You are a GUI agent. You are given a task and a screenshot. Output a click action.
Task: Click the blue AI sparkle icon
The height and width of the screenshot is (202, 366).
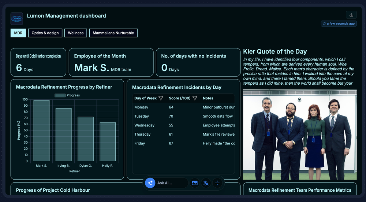[x=150, y=183]
